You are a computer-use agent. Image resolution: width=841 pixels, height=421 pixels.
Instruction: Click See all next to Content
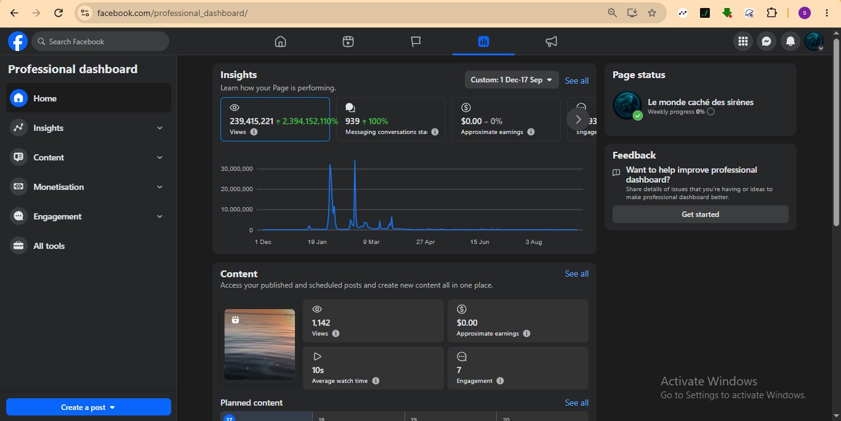click(x=576, y=273)
